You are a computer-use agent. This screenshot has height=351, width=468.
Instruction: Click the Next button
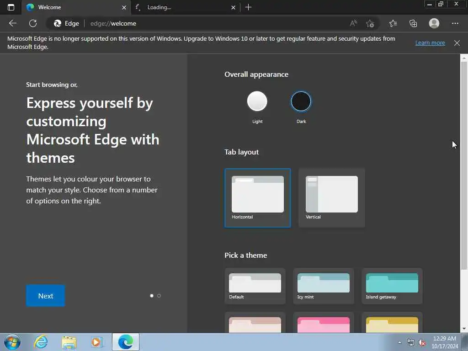45,296
